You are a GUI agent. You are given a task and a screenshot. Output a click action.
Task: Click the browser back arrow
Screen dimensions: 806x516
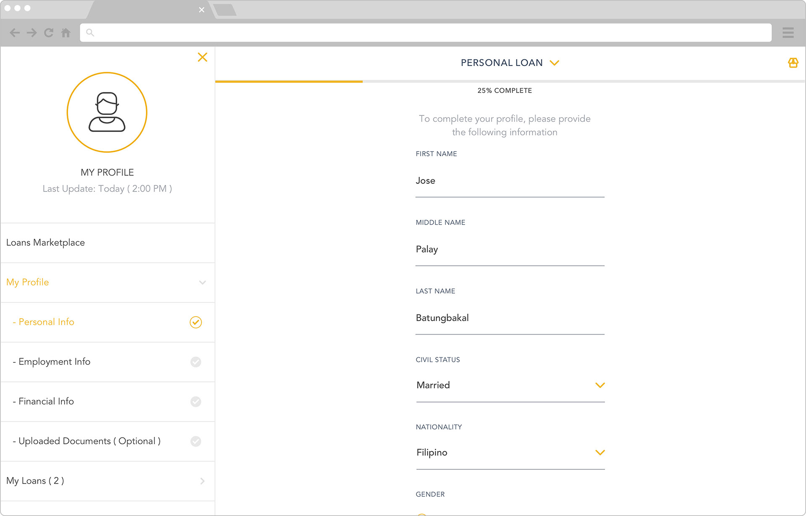(x=15, y=33)
